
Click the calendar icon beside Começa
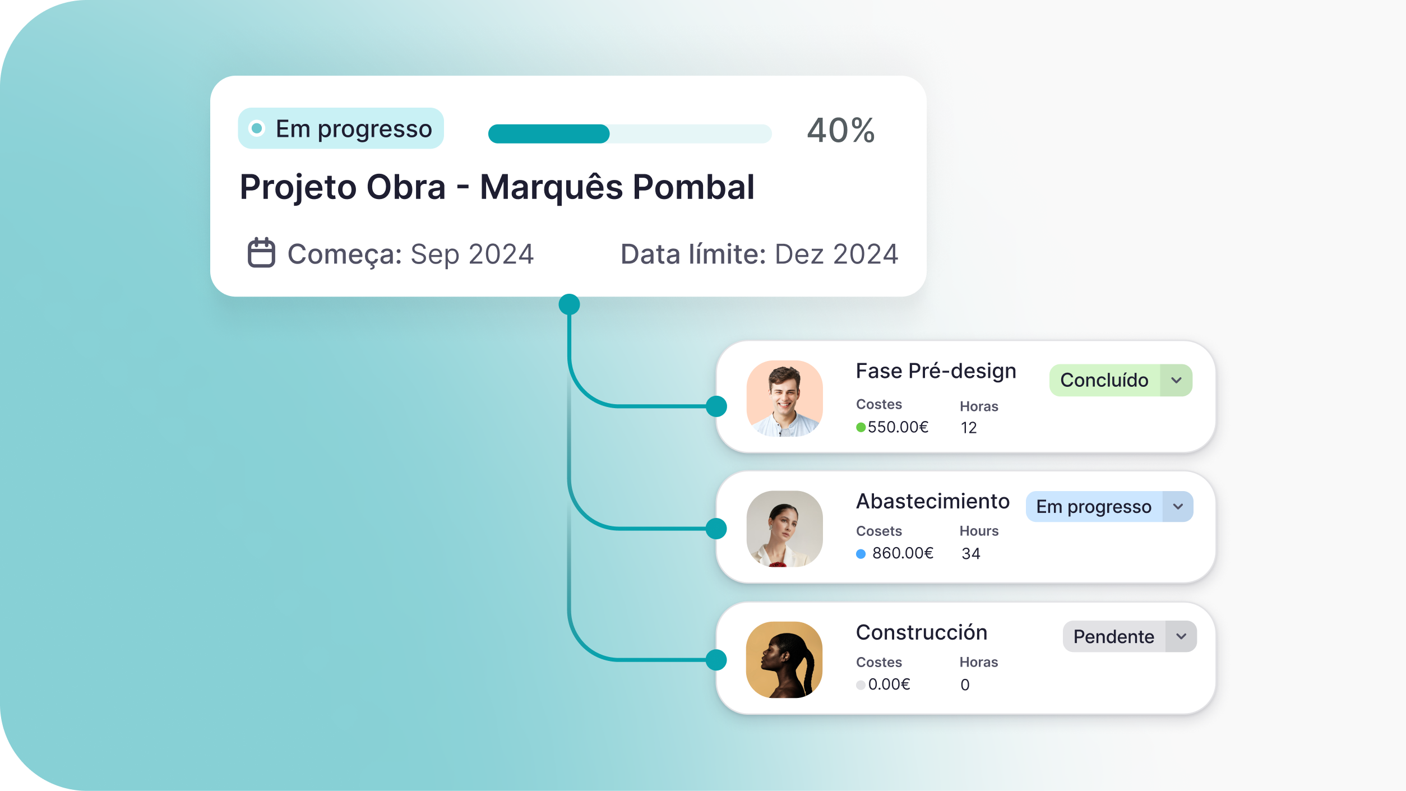pos(261,253)
